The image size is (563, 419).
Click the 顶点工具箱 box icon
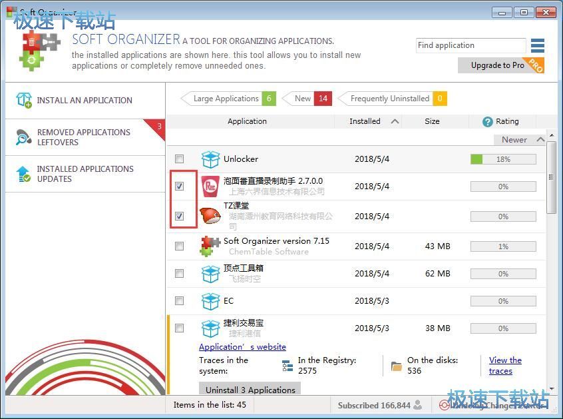click(x=210, y=274)
